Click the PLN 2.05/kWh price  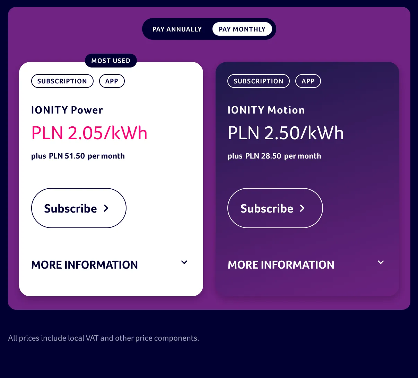(x=89, y=133)
